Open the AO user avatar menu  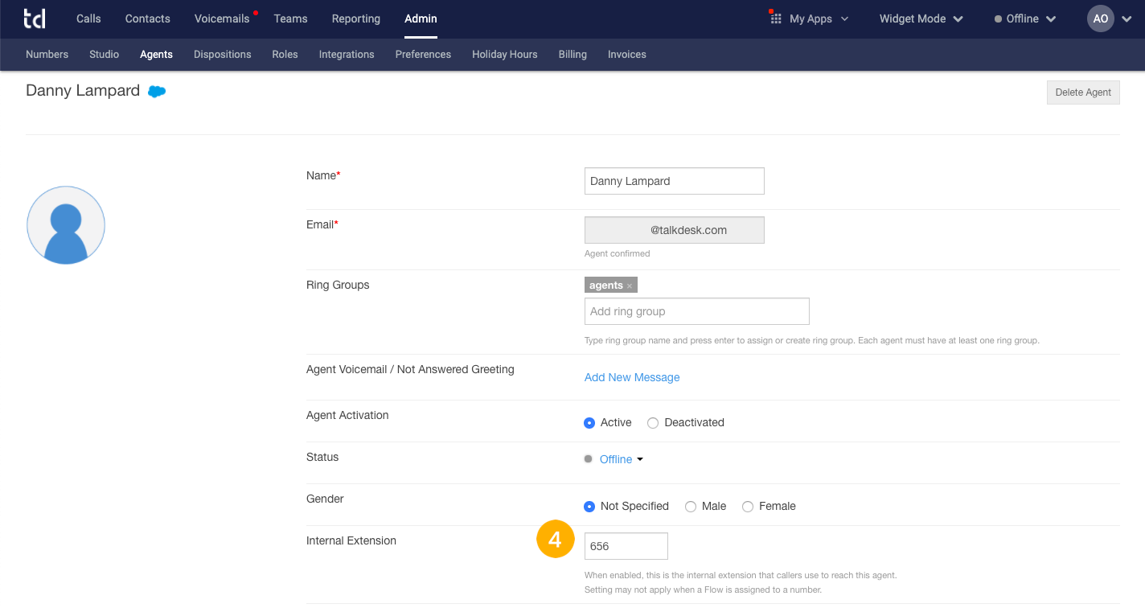point(1101,18)
